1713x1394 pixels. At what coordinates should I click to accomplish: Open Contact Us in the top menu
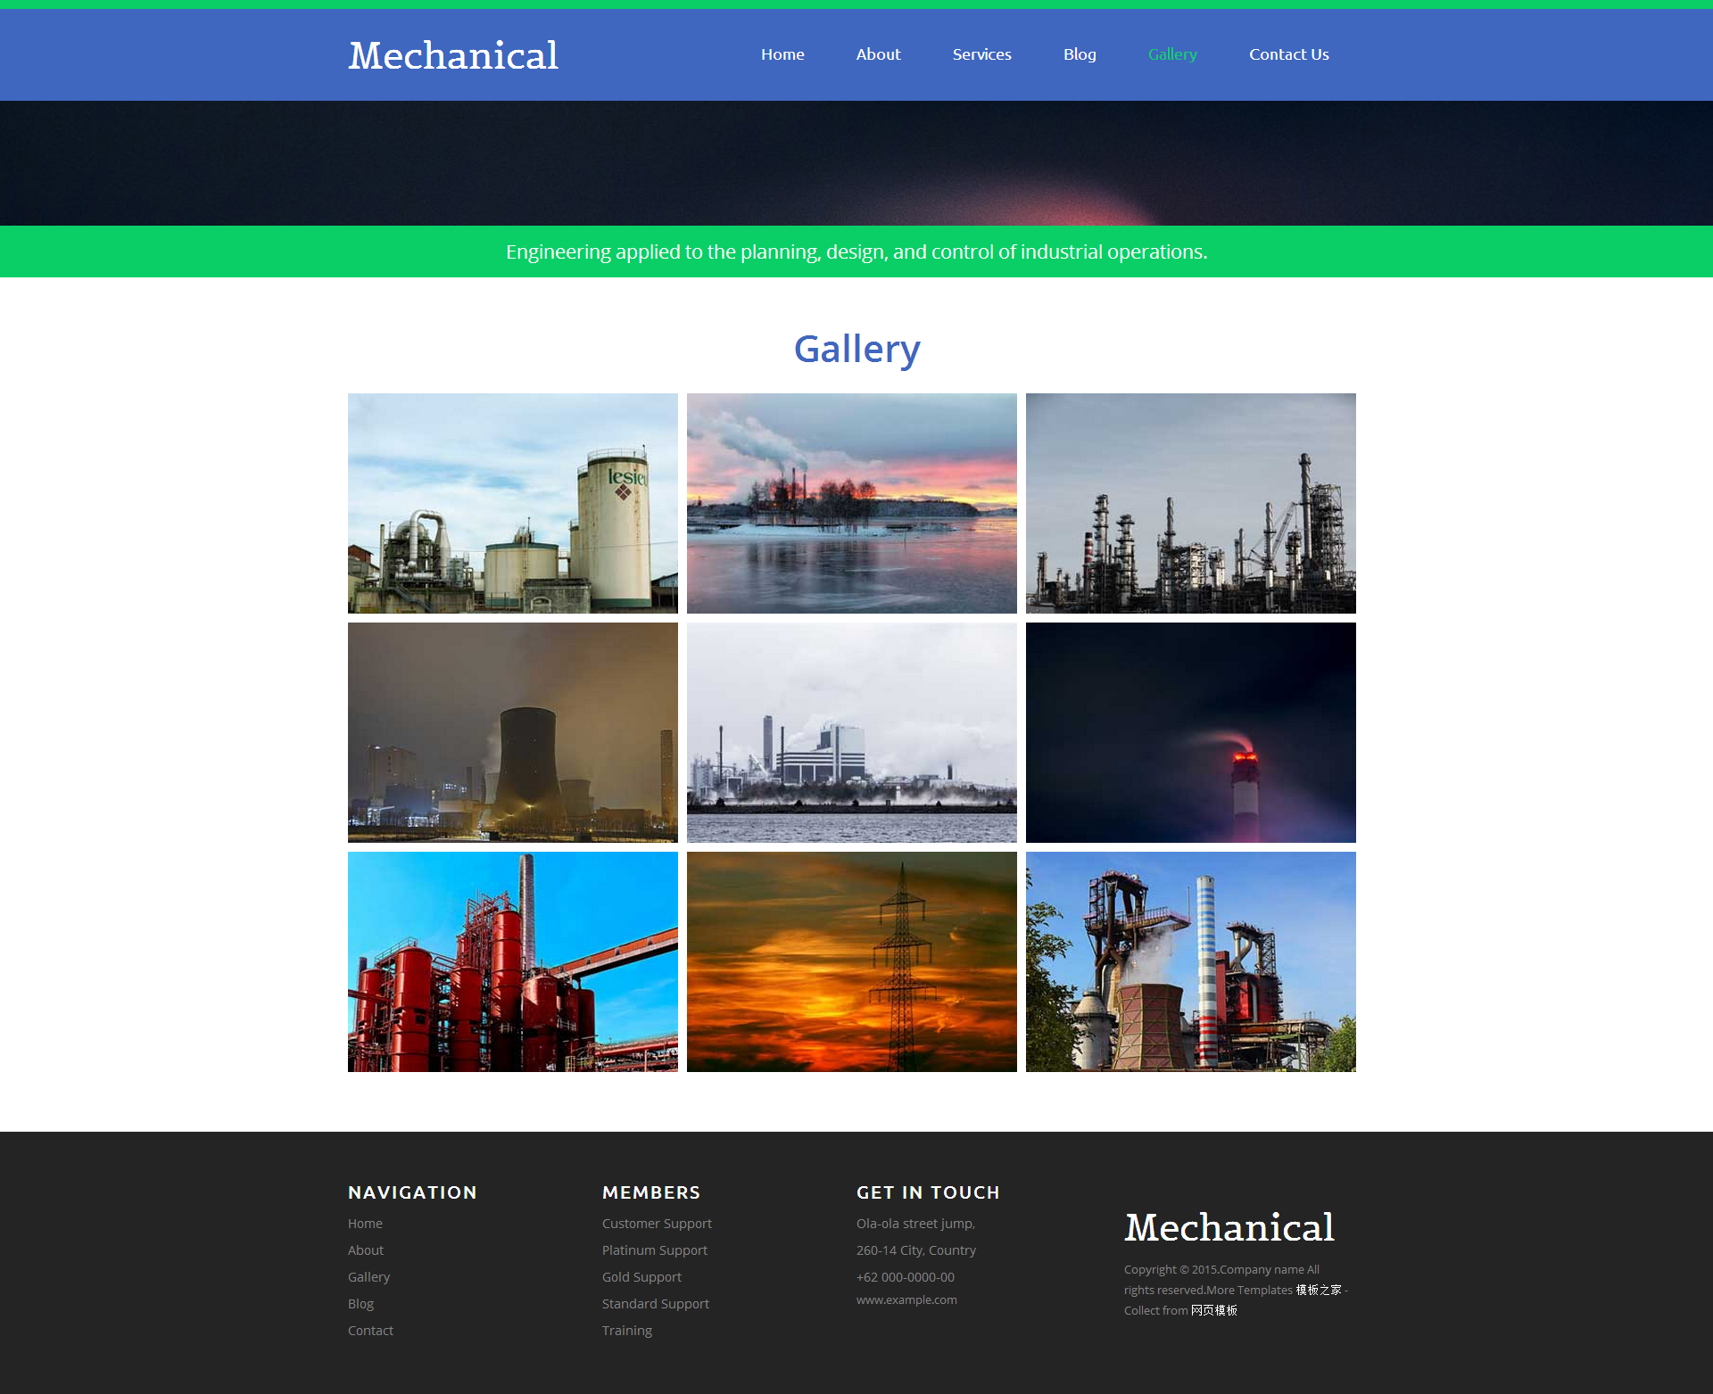[x=1288, y=54]
